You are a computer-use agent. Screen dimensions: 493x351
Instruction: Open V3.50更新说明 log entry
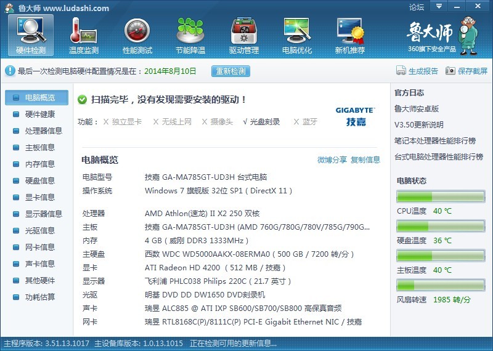click(419, 125)
